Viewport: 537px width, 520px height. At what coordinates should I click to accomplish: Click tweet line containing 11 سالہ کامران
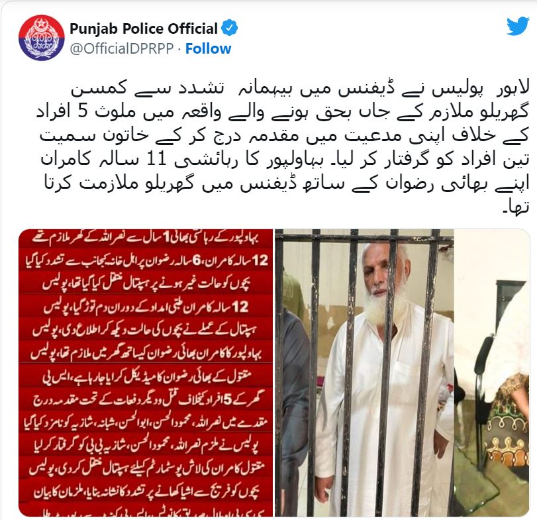click(x=285, y=160)
